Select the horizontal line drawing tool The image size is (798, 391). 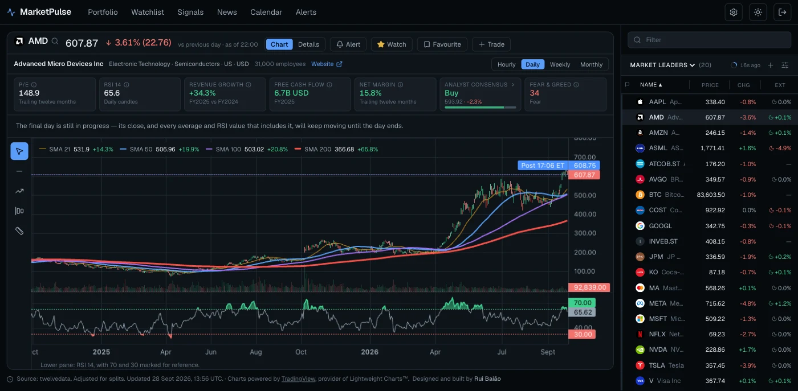(x=19, y=171)
